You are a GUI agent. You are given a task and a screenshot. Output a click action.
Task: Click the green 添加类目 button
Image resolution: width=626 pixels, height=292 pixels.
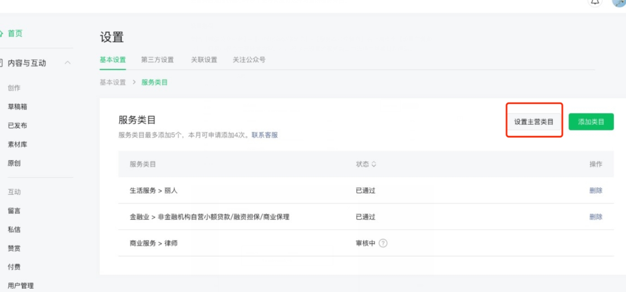point(591,121)
